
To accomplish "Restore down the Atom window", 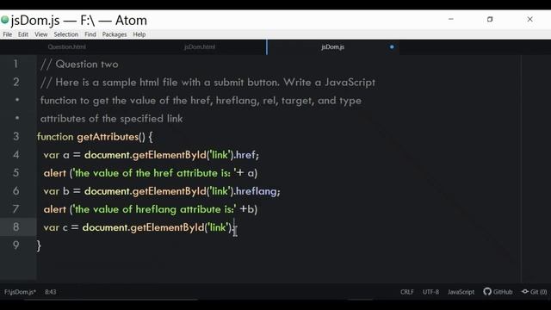I will (490, 19).
